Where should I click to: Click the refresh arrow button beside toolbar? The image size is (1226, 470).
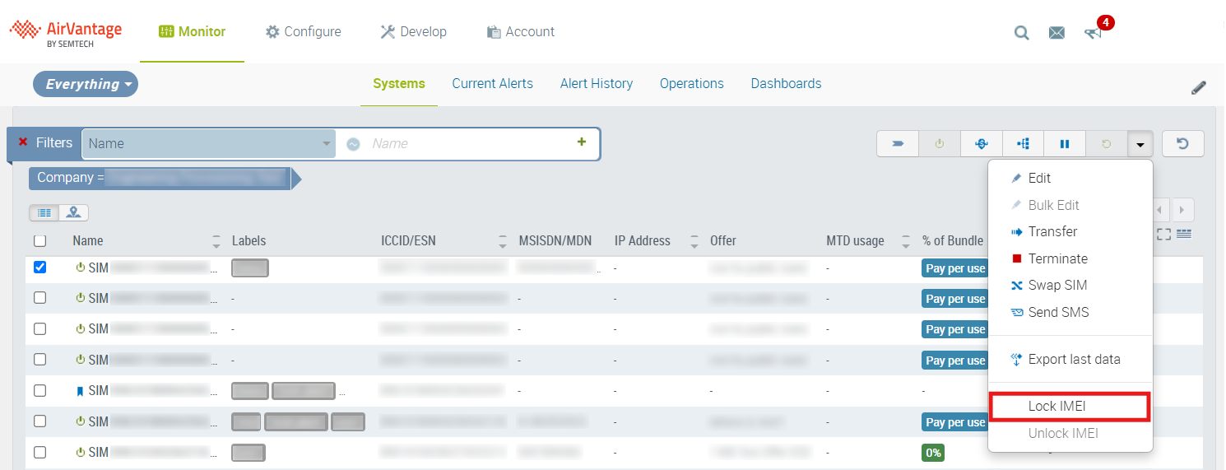(1182, 144)
